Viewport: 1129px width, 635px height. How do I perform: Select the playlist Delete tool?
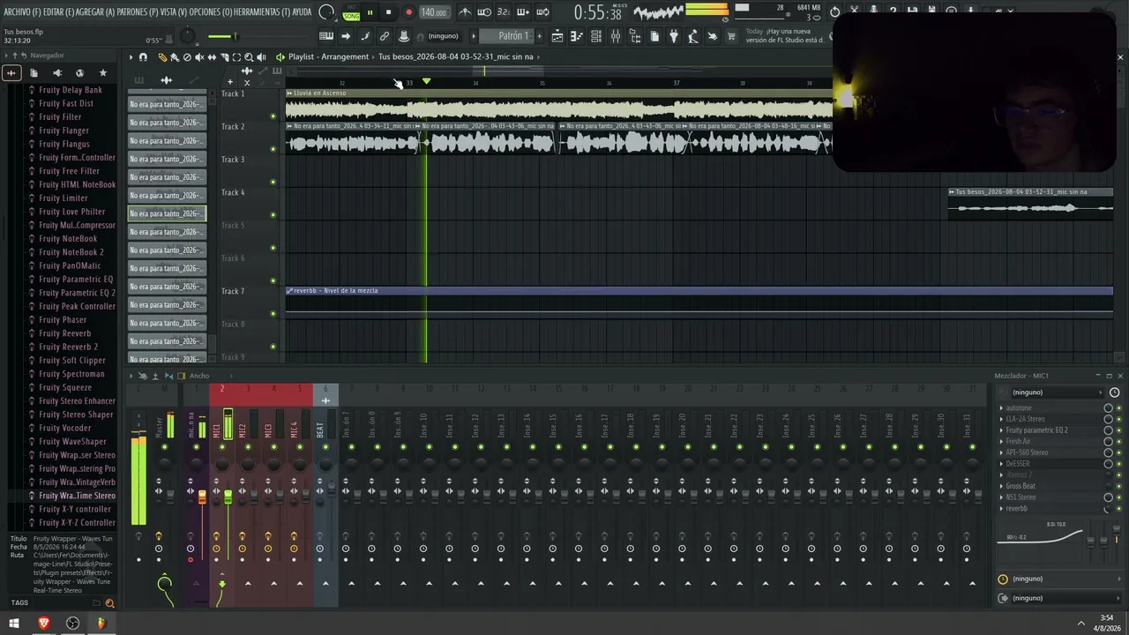pyautogui.click(x=186, y=56)
